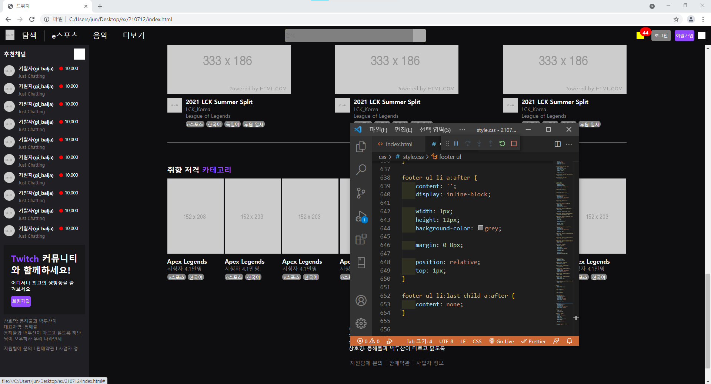Reload the browser page
711x384 pixels.
coord(32,19)
